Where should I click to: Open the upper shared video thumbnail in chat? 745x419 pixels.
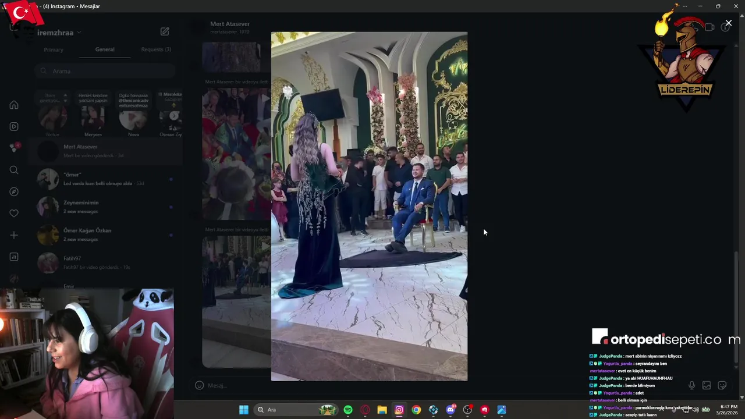236,153
